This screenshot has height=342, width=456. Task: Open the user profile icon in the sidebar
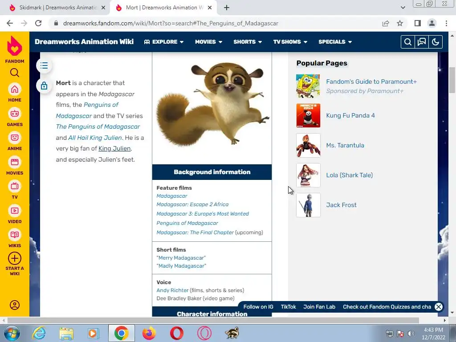(x=15, y=305)
